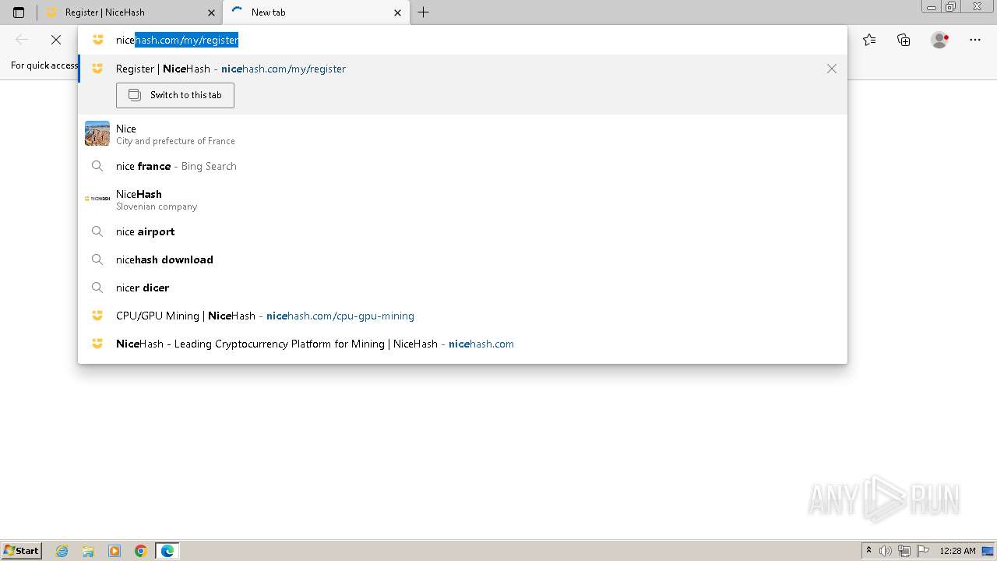This screenshot has width=997, height=561.
Task: Open File Explorer from taskbar
Action: [88, 551]
